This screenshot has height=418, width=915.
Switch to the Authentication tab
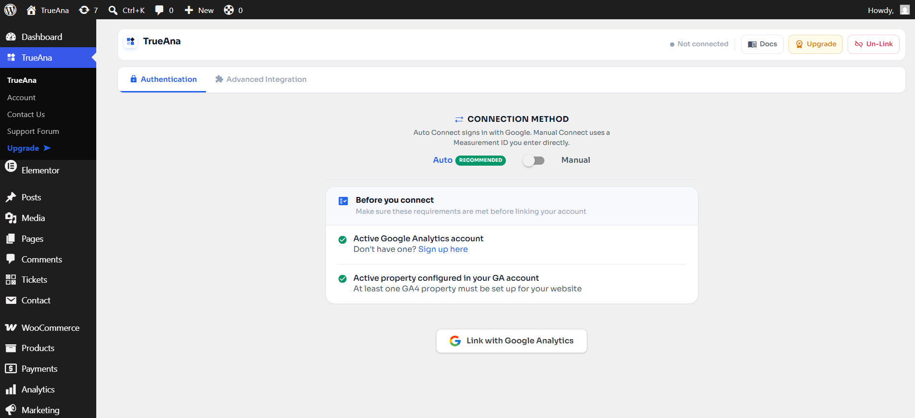tap(163, 79)
